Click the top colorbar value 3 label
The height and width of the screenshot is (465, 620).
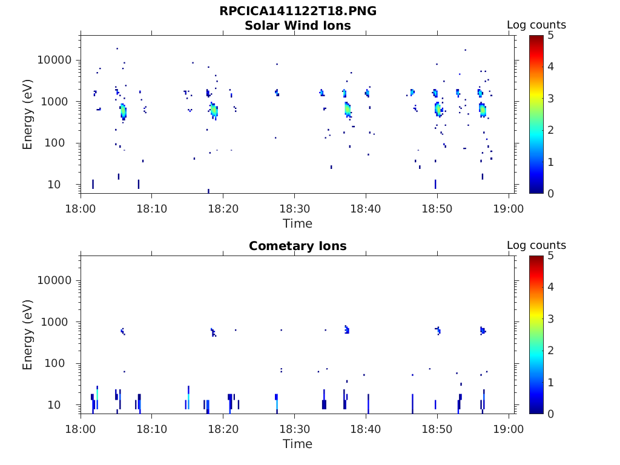pyautogui.click(x=551, y=99)
